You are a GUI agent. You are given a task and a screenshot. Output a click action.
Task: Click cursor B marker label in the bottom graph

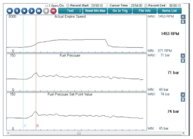pyautogui.click(x=38, y=126)
